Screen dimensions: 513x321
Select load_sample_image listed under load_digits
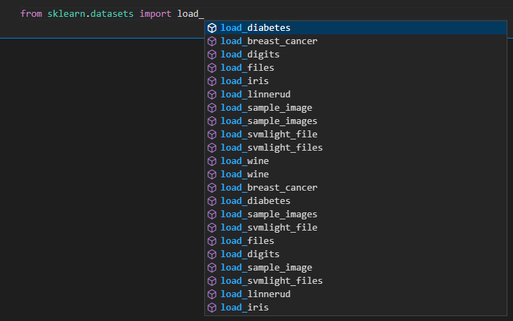coord(356,268)
